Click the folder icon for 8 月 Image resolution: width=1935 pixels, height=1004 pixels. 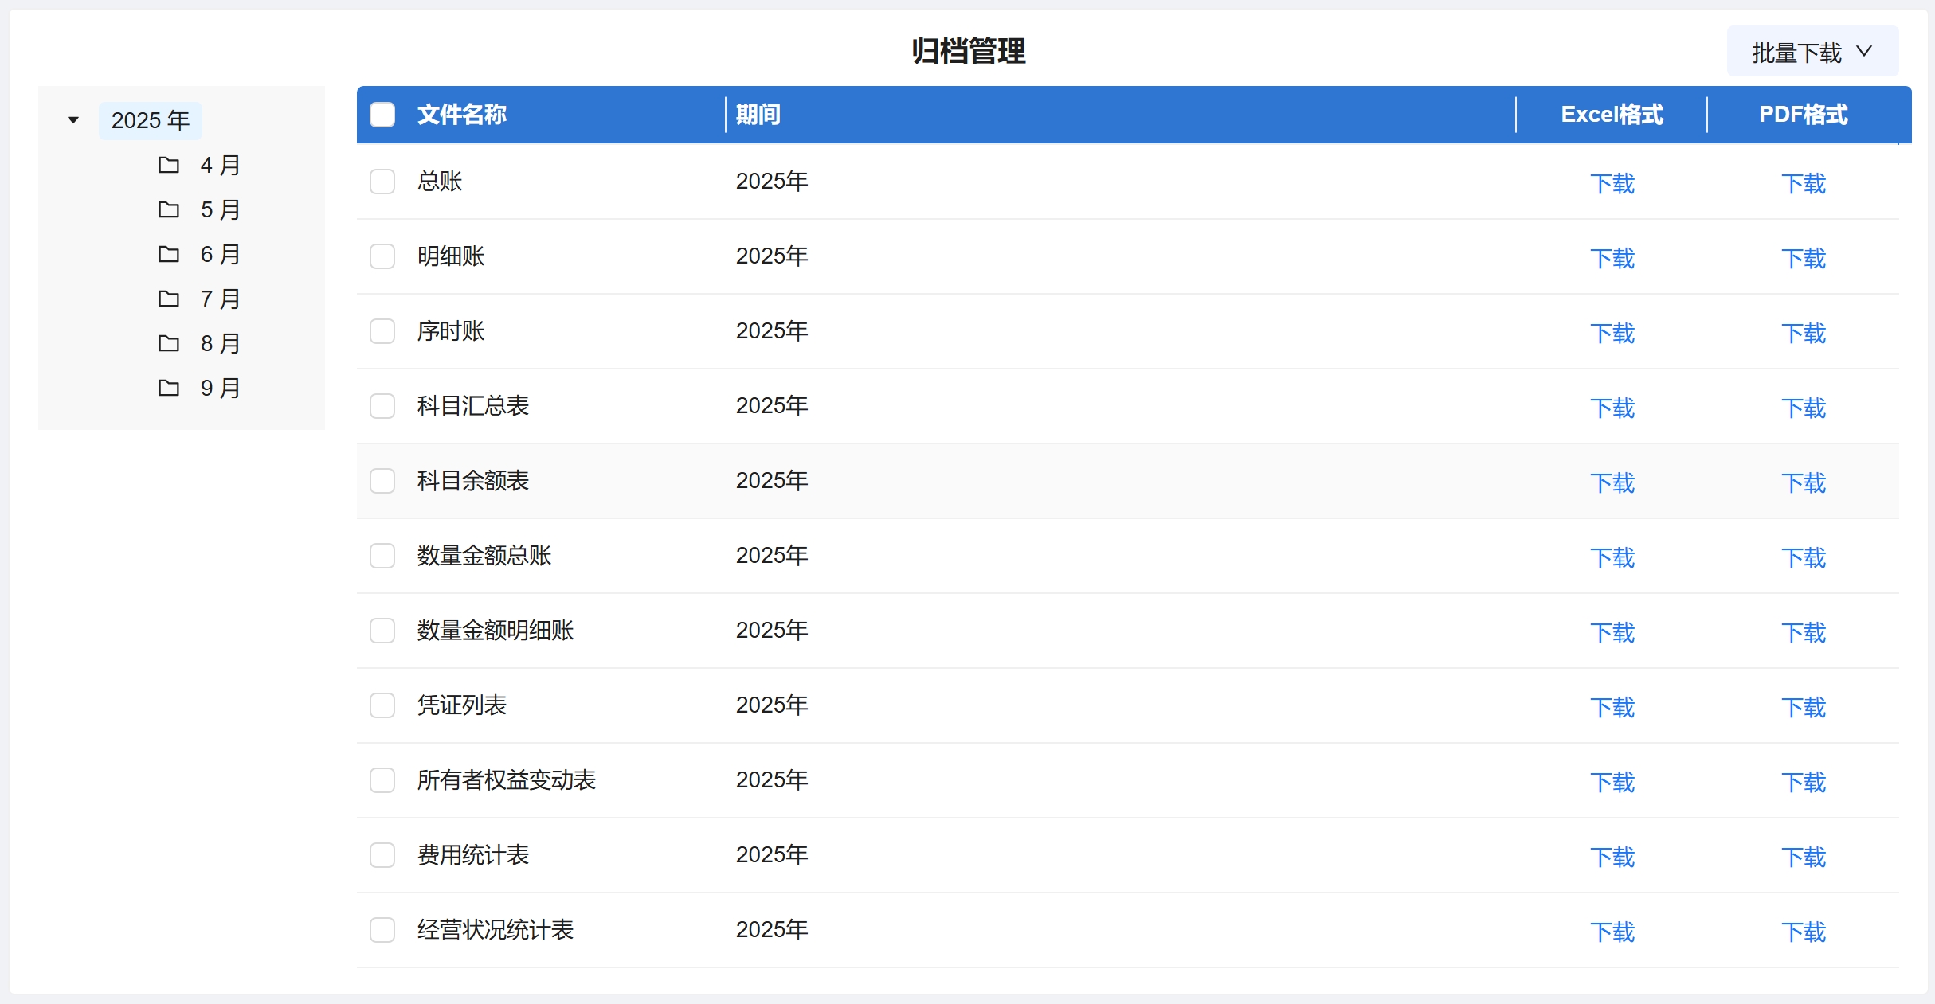click(169, 343)
